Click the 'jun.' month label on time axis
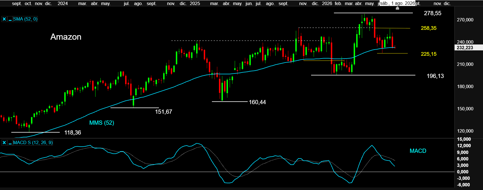This screenshot has width=483, height=190. [249, 3]
